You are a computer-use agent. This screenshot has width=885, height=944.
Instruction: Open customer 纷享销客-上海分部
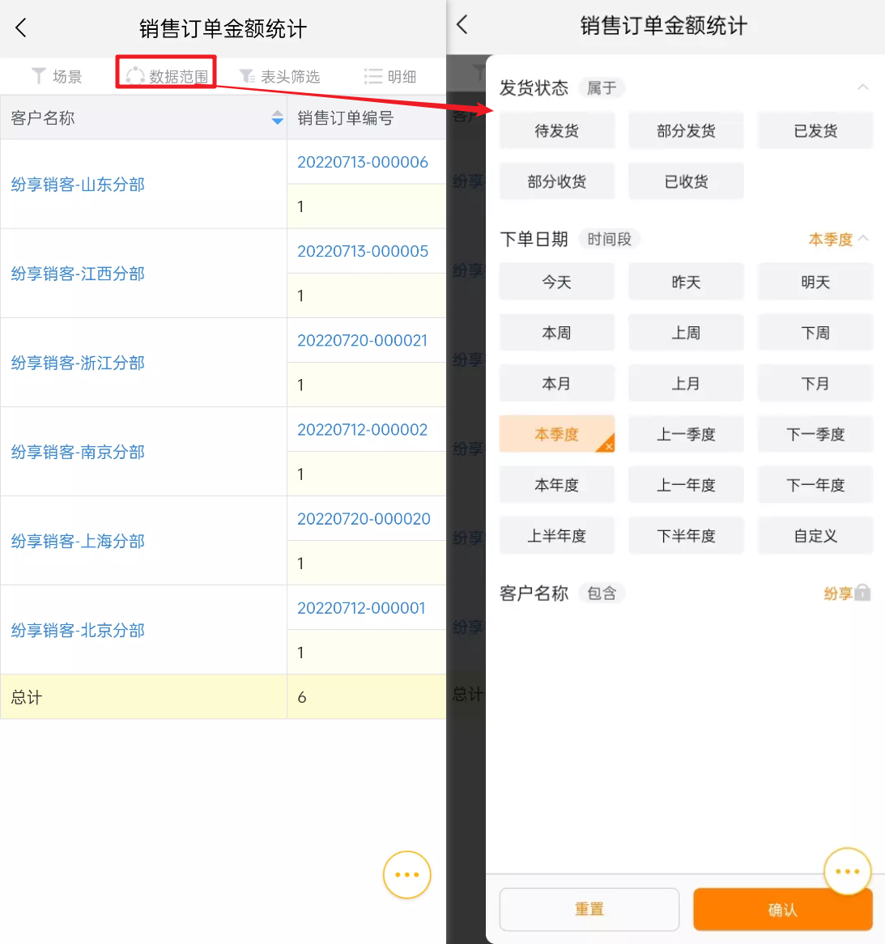click(x=78, y=541)
